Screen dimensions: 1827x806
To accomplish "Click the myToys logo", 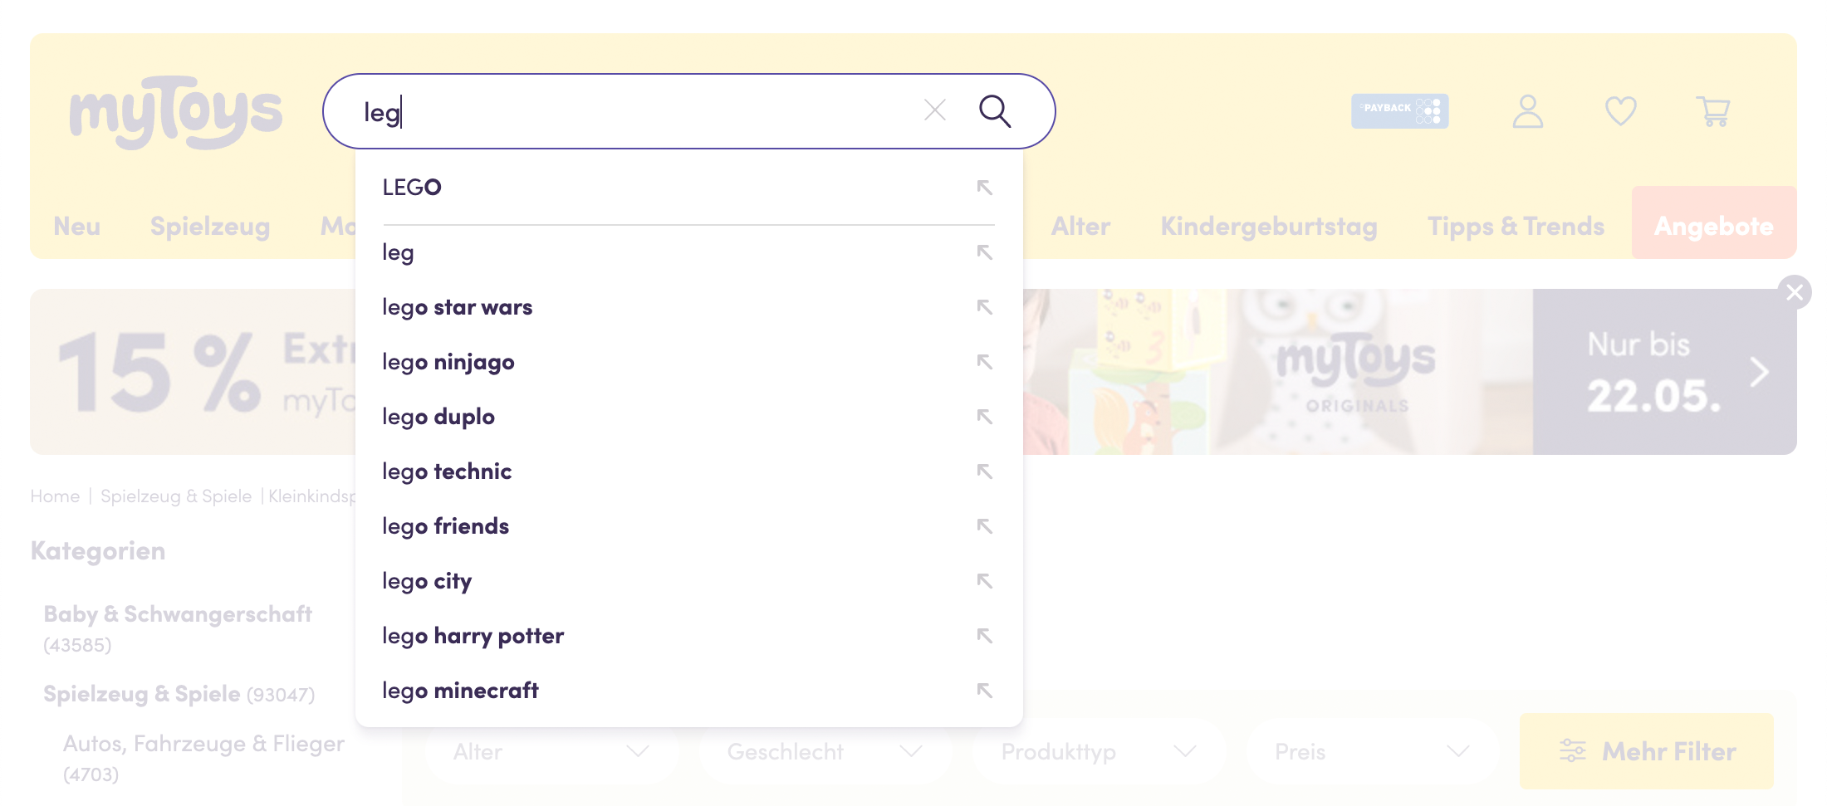I will pyautogui.click(x=174, y=112).
